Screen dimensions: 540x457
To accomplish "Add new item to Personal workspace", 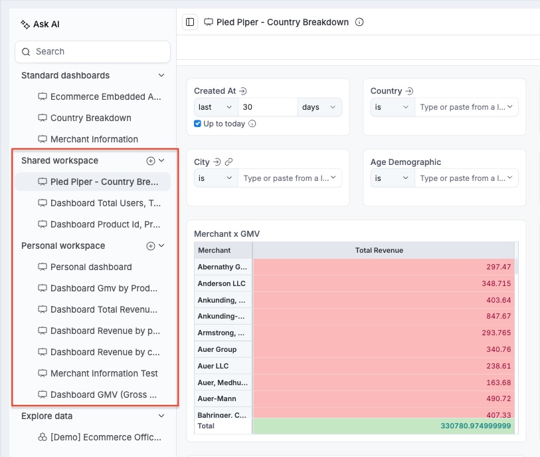I will coord(151,246).
